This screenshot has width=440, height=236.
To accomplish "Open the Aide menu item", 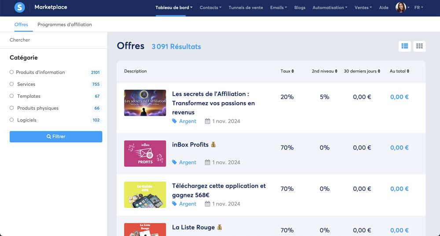I will point(384,7).
